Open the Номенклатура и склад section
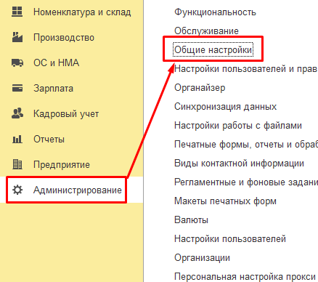 (x=82, y=12)
